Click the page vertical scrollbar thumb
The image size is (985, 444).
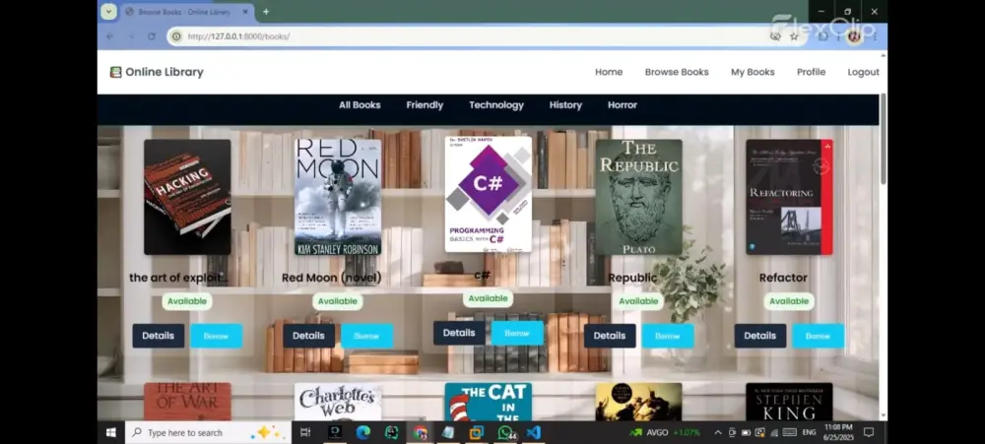click(x=884, y=140)
